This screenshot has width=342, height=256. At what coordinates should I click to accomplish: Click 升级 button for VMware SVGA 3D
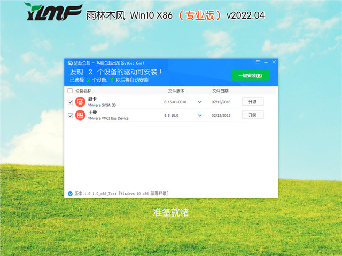253,102
